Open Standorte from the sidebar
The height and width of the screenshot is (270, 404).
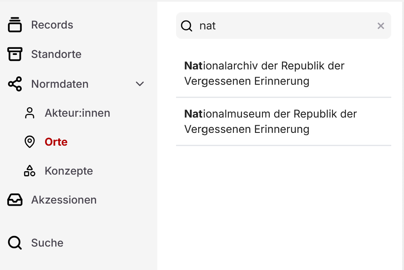[56, 54]
